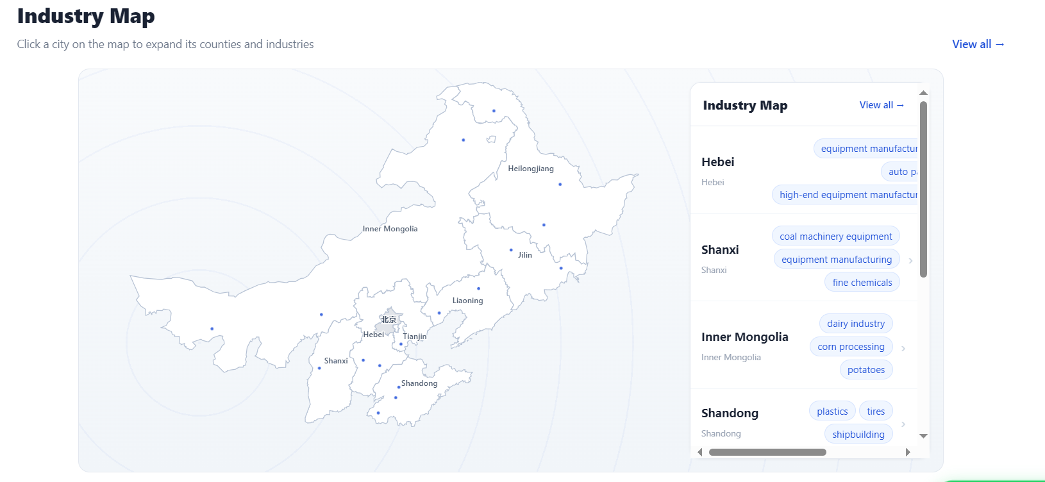Click the bold Hebei heading in the list
1045x482 pixels.
(x=718, y=162)
